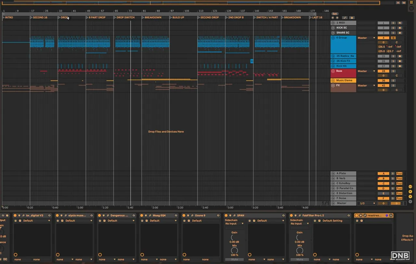Toggle Post on the C EchoBoy return
Viewport: 416px width, 264px height.
point(399,184)
